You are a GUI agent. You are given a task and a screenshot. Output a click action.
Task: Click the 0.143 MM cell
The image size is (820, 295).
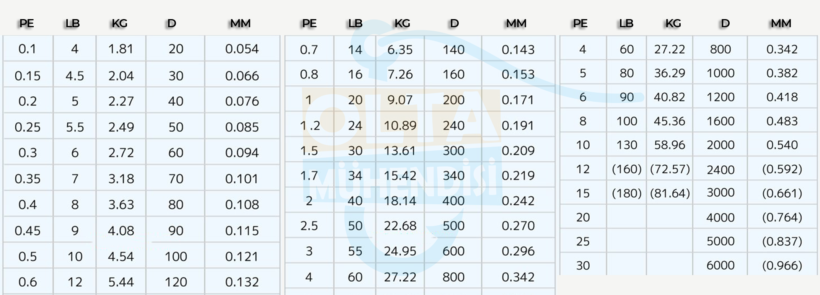point(518,49)
